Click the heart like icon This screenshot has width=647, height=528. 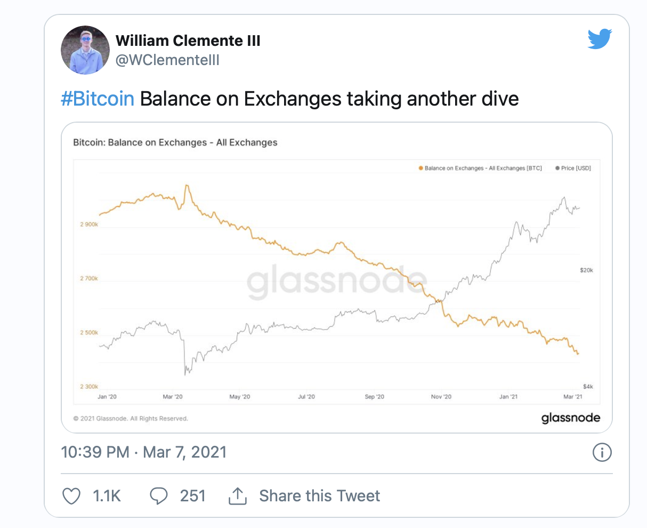71,496
